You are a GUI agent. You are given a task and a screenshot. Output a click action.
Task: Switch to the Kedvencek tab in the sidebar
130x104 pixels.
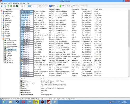[9, 9]
